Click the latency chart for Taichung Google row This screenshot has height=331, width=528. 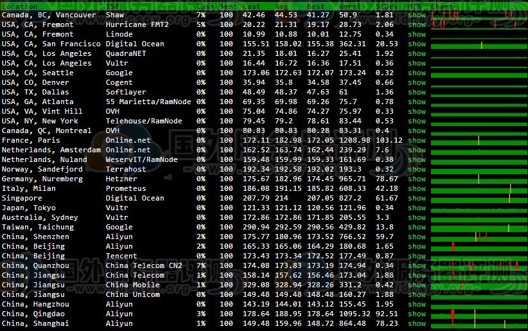479,229
